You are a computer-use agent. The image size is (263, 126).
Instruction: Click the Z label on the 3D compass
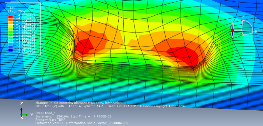tap(243, 17)
